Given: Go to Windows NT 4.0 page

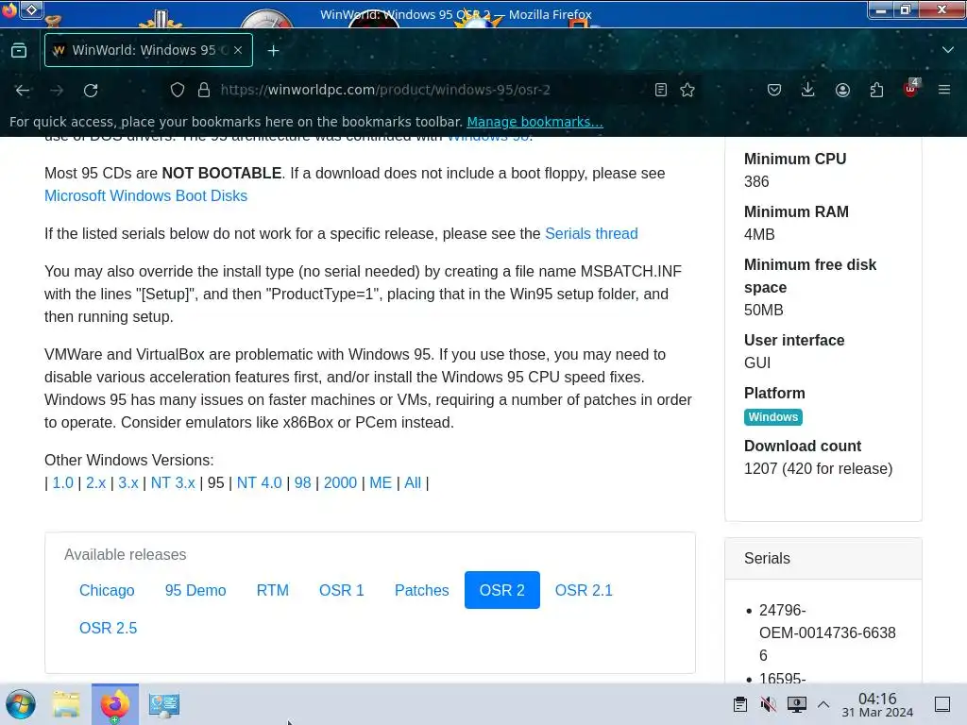Looking at the screenshot, I should click(259, 482).
